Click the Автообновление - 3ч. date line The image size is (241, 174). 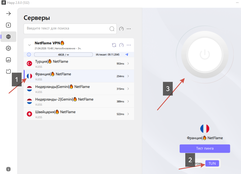click(x=58, y=48)
